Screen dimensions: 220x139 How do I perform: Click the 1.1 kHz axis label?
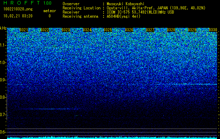pyautogui.click(x=3, y=45)
